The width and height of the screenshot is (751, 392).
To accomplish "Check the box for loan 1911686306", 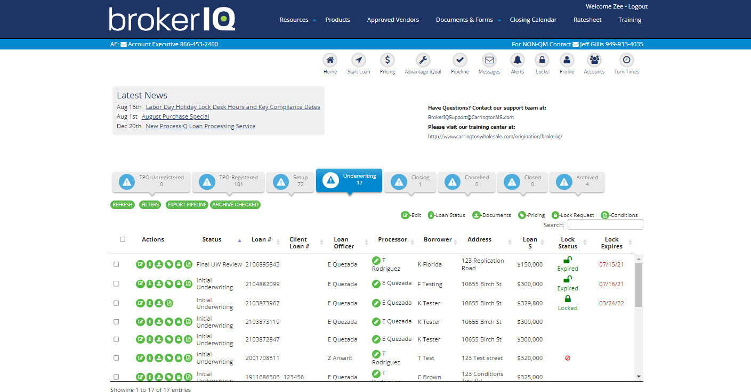I will click(x=116, y=377).
